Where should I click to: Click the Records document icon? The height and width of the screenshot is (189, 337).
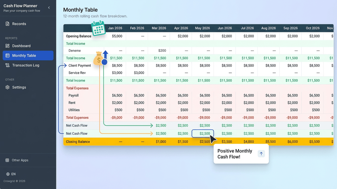click(x=7, y=24)
